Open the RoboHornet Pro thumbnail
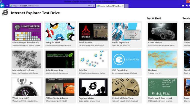 pyautogui.click(x=60, y=59)
